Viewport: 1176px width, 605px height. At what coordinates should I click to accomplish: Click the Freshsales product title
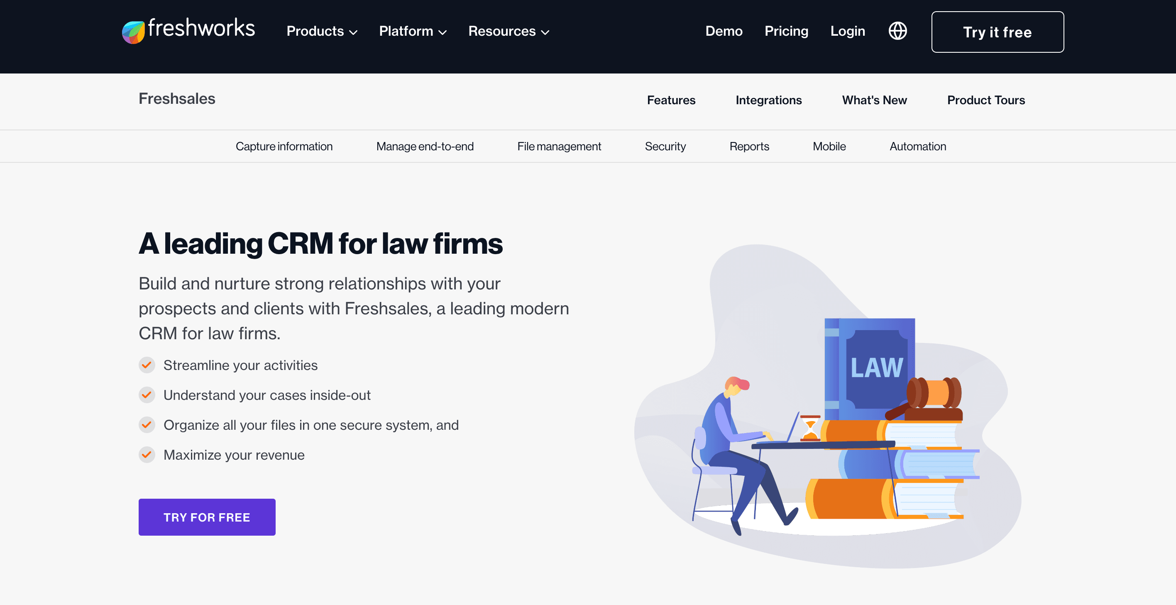click(x=177, y=99)
